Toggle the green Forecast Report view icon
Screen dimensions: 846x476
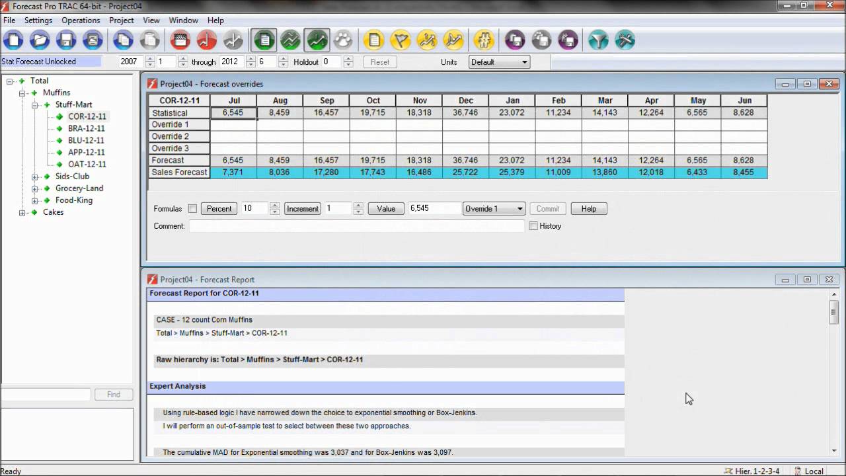tap(264, 40)
